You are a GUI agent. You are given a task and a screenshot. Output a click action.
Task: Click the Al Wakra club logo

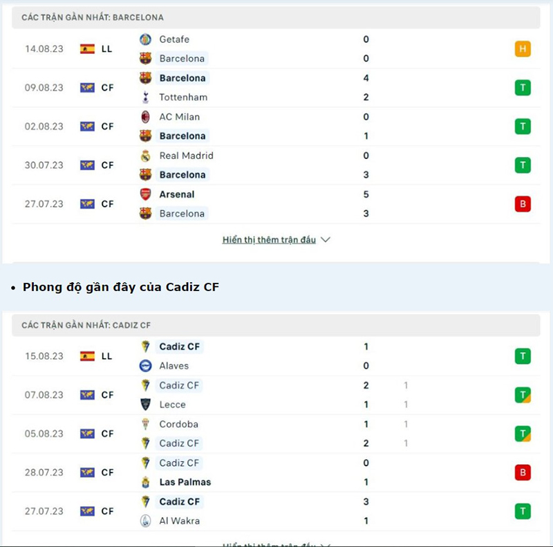click(145, 521)
